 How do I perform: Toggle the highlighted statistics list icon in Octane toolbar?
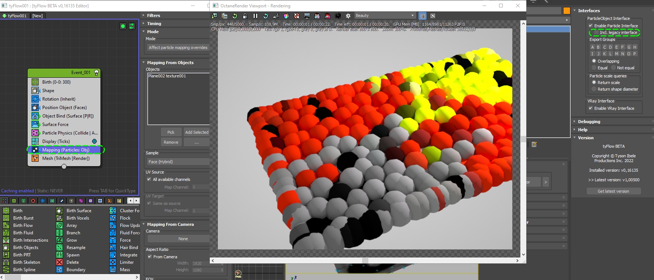pyautogui.click(x=423, y=16)
